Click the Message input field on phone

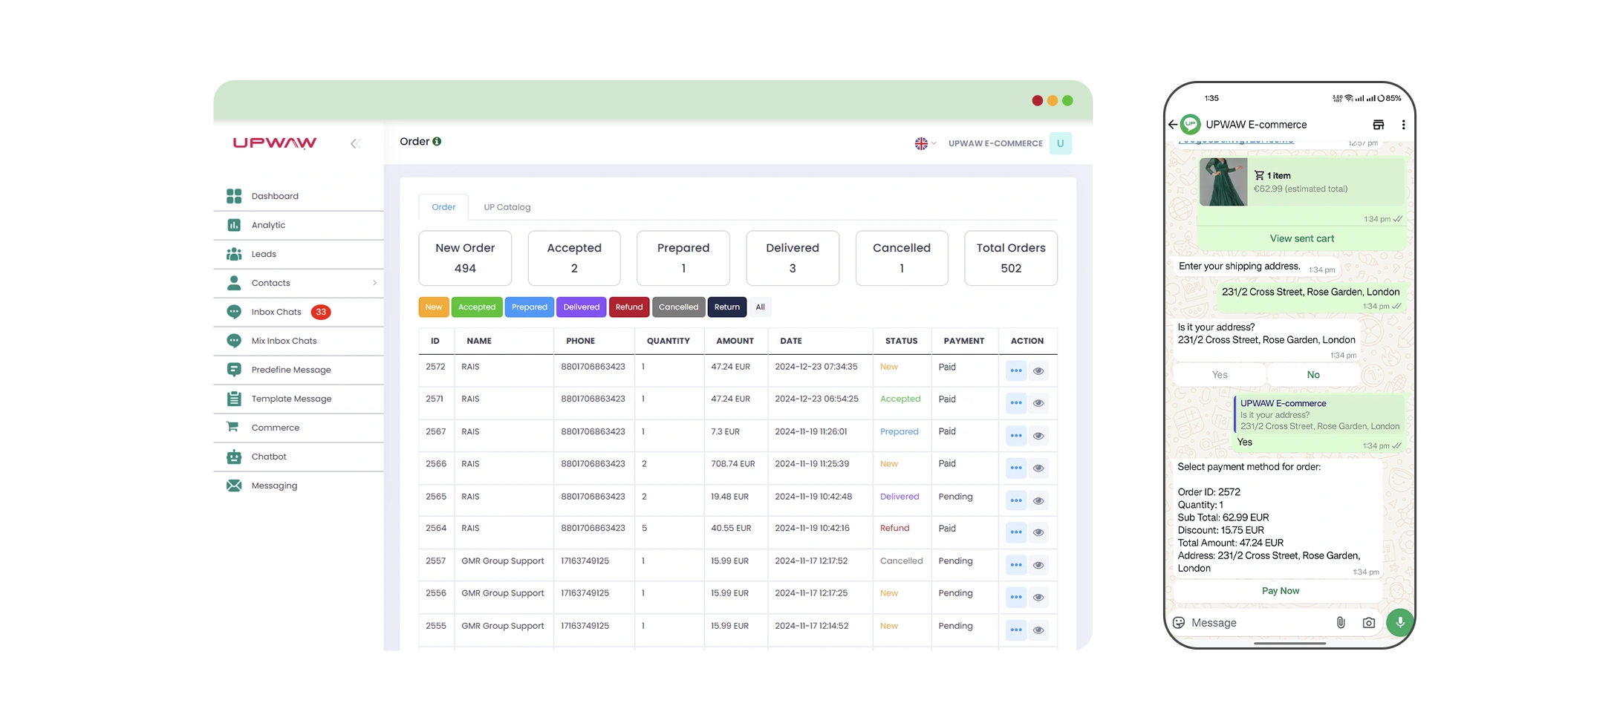(x=1255, y=623)
